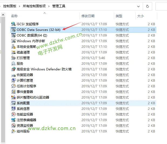Click the 任务计划程序 clock icon
The height and width of the screenshot is (144, 167).
coord(13,86)
